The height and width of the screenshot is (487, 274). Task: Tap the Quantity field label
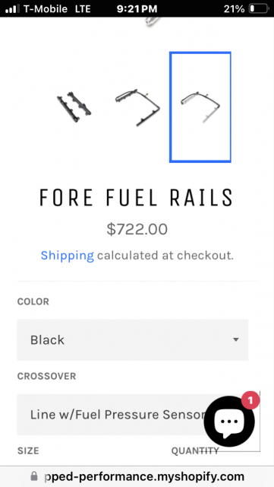[195, 450]
